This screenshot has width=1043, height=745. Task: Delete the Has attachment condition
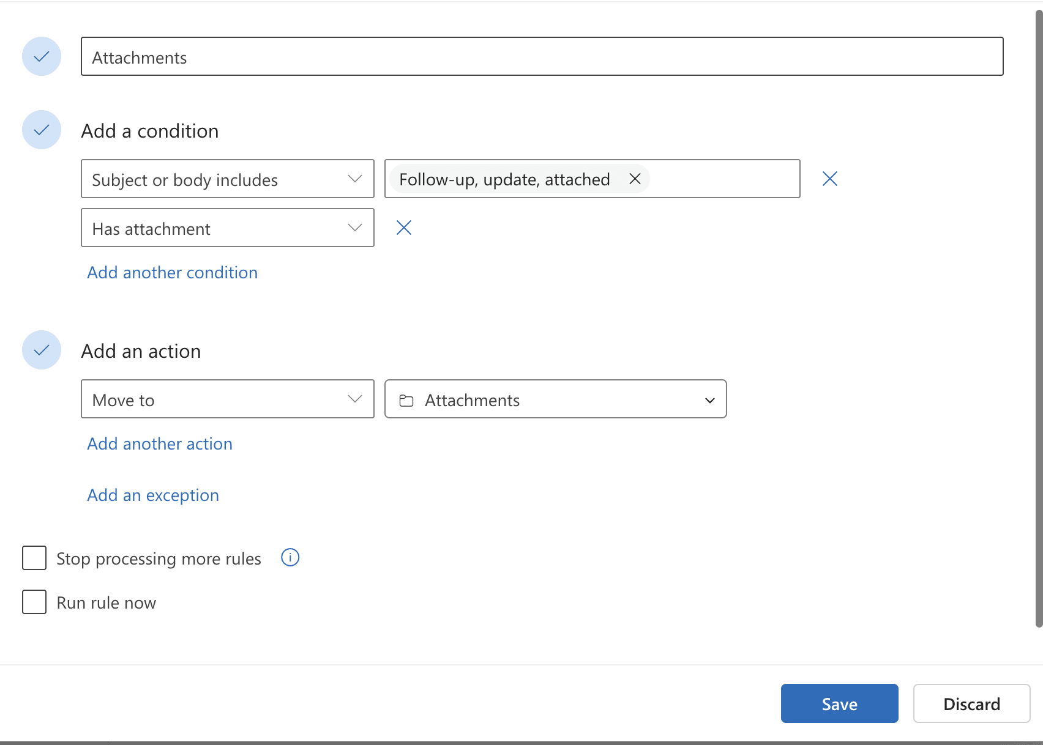[x=403, y=228]
